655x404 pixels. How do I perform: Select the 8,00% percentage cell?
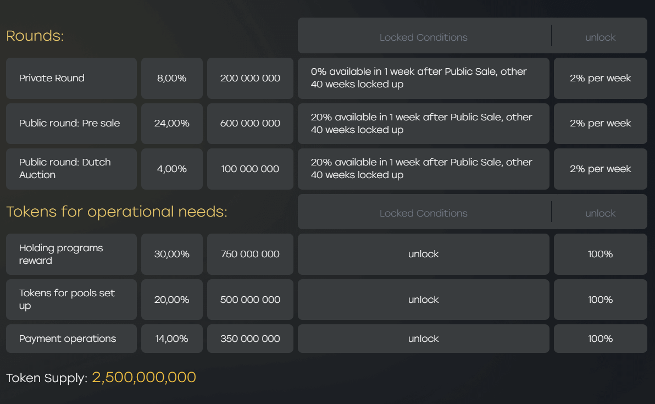171,78
